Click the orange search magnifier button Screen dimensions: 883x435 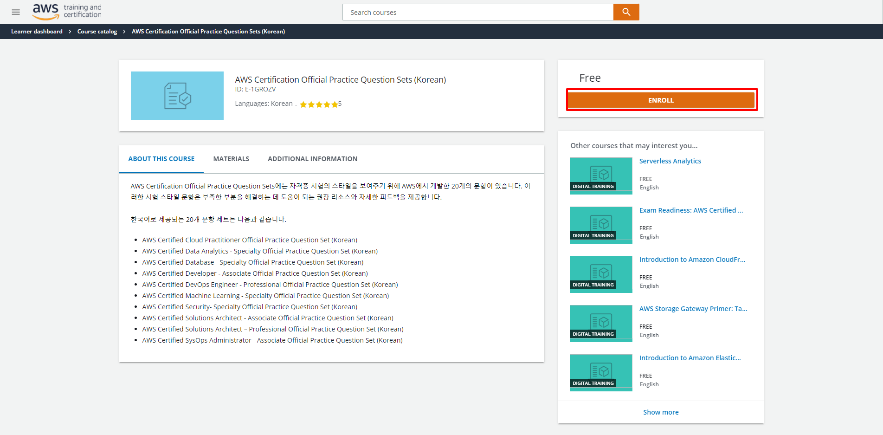coord(626,12)
